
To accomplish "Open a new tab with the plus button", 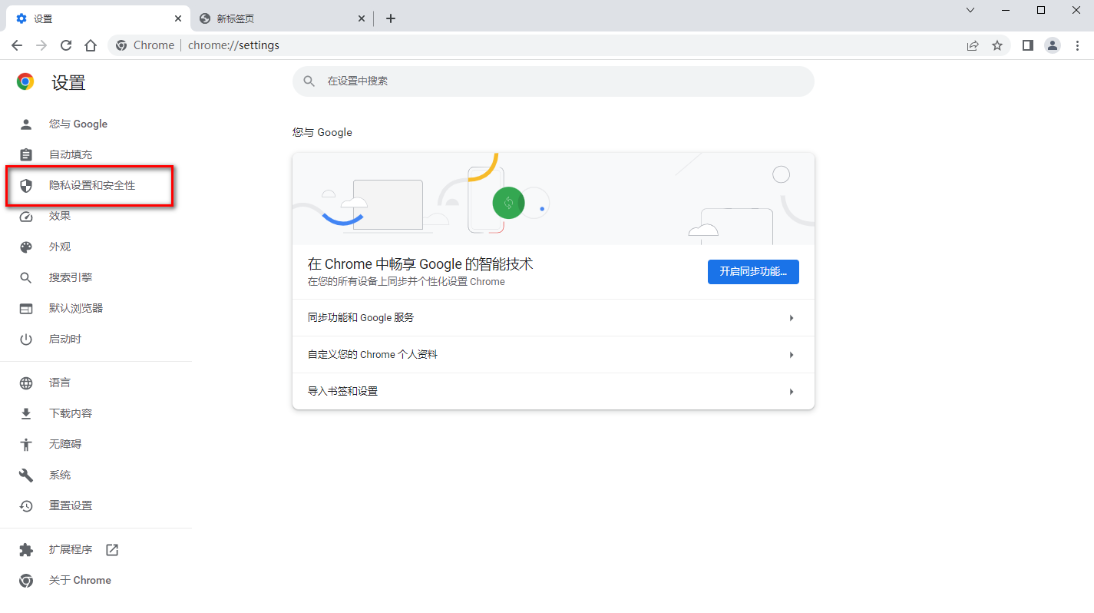I will 391,18.
